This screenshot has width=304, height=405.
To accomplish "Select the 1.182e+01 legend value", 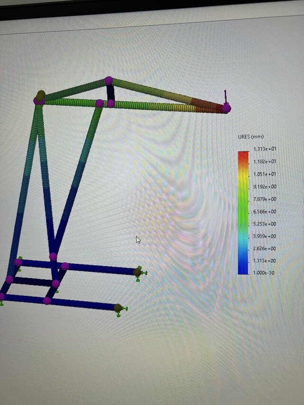I will pos(265,162).
